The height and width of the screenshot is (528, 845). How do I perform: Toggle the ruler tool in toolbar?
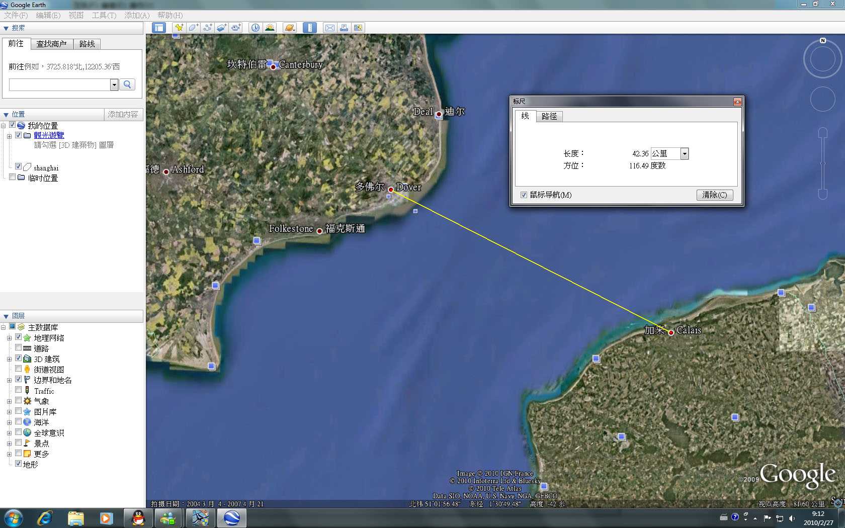coord(310,28)
